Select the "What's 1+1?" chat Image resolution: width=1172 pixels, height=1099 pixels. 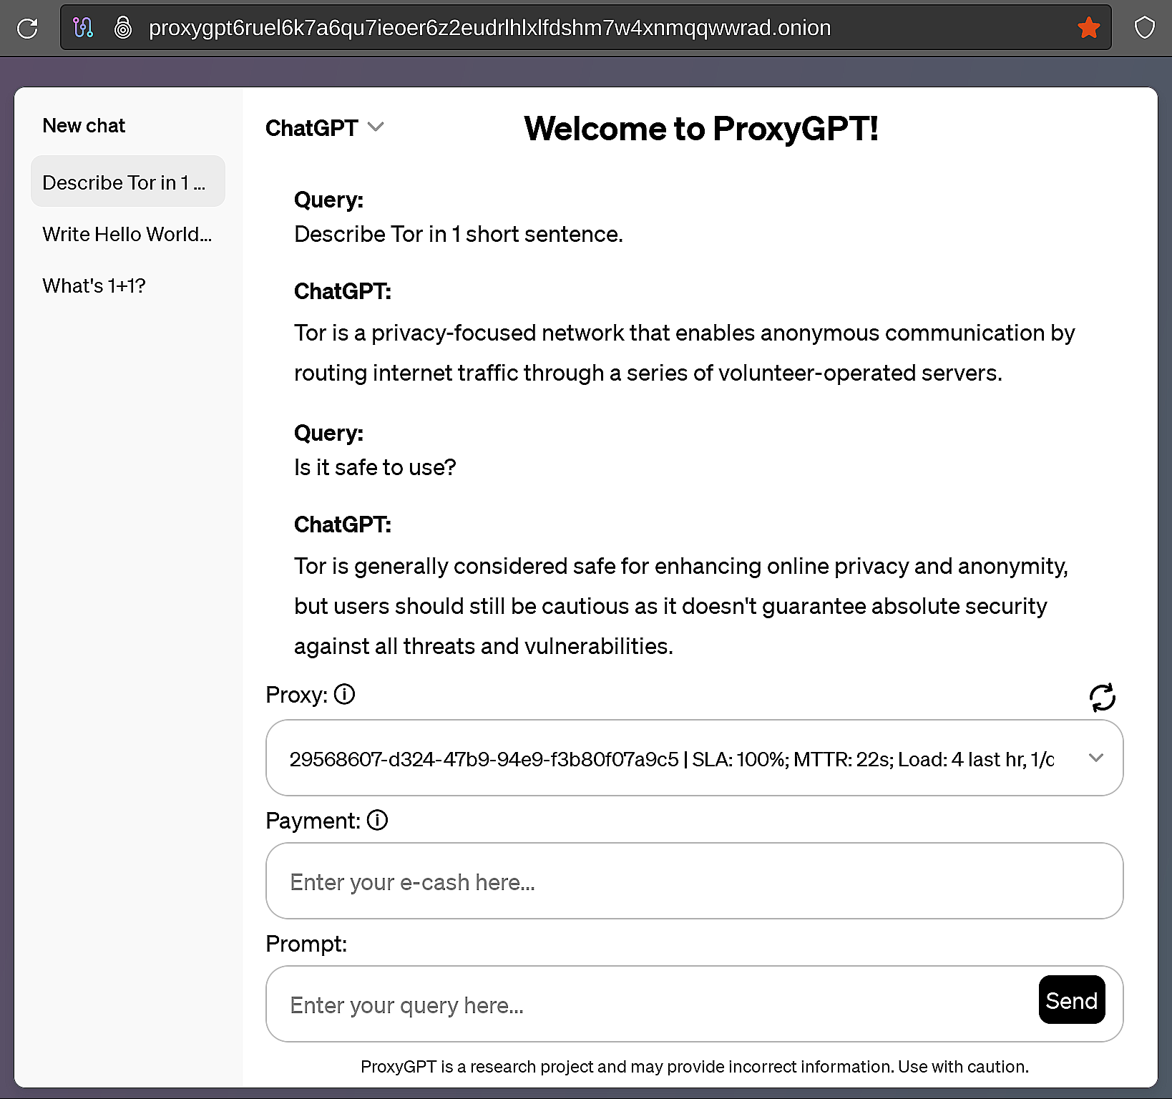94,285
